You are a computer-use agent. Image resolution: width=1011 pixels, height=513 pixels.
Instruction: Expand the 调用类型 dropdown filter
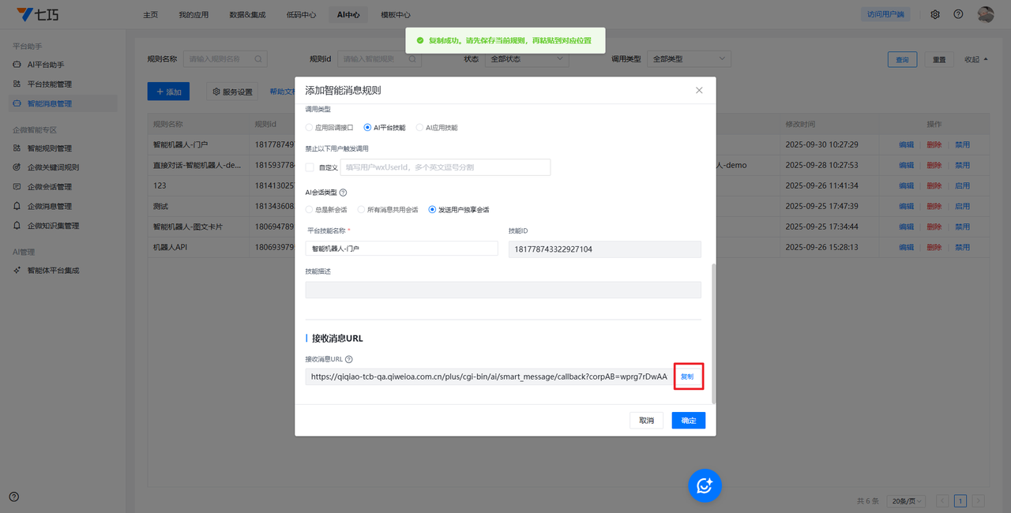[x=689, y=59]
